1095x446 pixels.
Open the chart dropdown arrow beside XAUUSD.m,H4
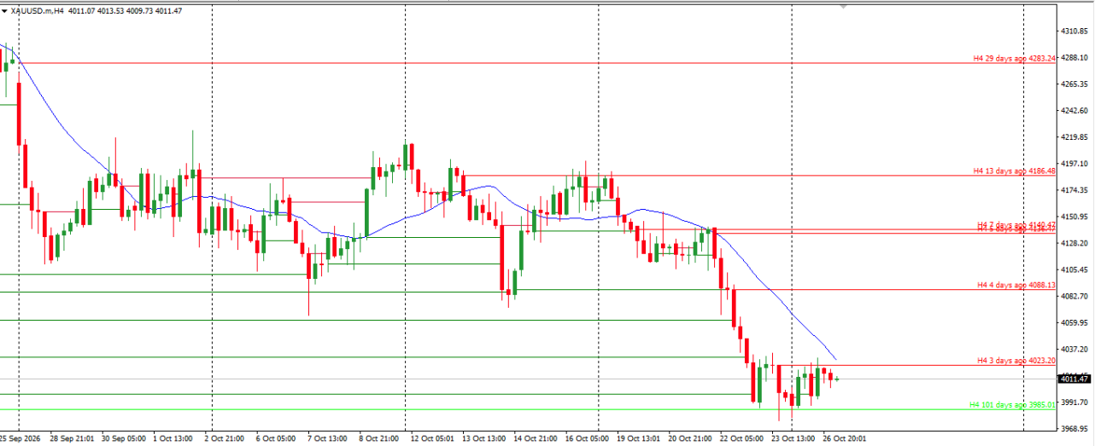coord(5,9)
